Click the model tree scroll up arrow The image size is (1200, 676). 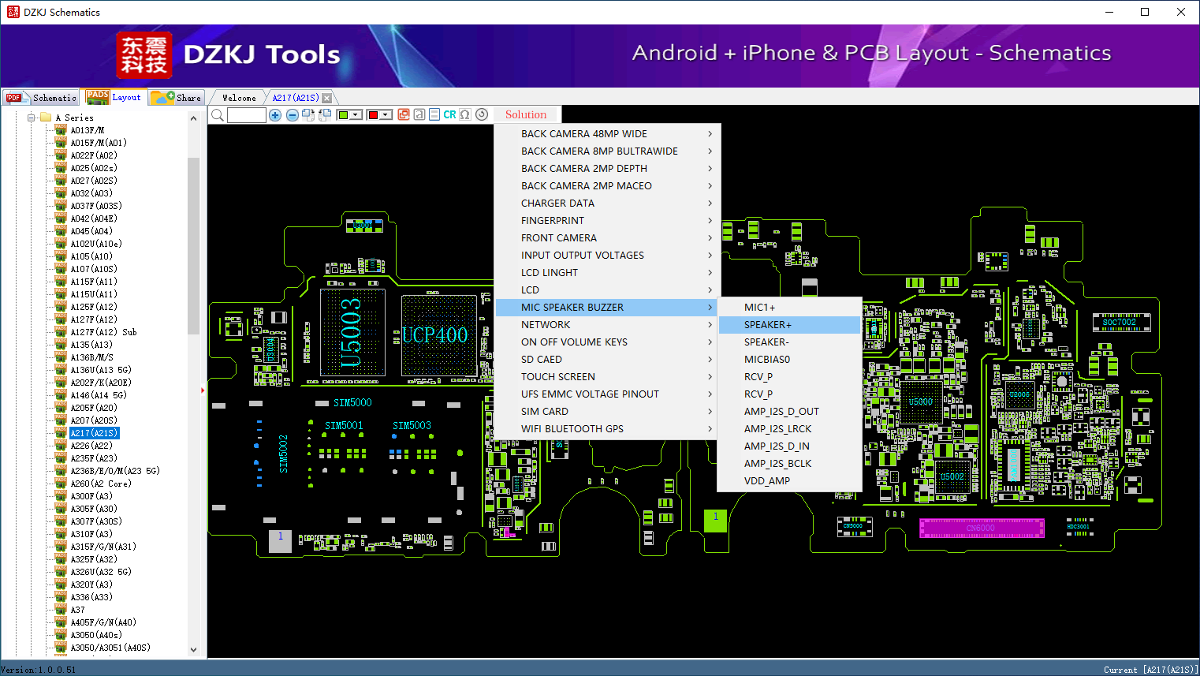(194, 118)
